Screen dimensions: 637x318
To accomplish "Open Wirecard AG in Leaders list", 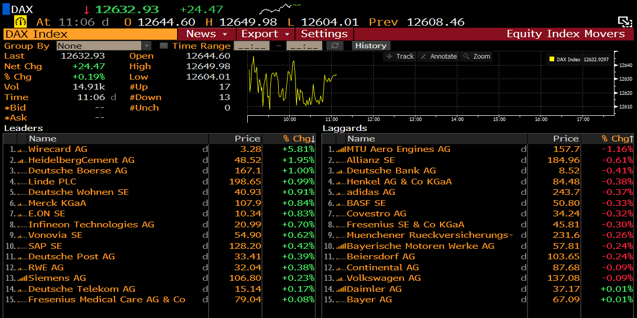I will click(x=58, y=149).
